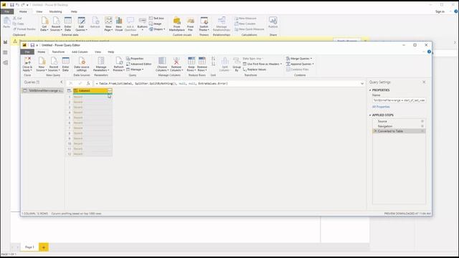Collapse the PROPERTIES section

coord(370,90)
